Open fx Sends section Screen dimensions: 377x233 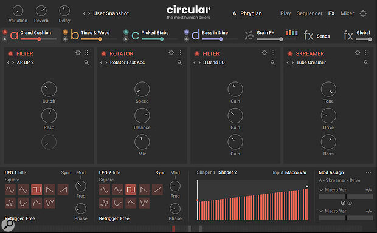pyautogui.click(x=317, y=36)
